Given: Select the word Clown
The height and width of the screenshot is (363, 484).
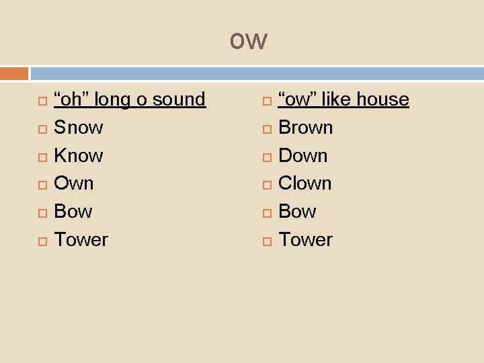Looking at the screenshot, I should click(305, 183).
